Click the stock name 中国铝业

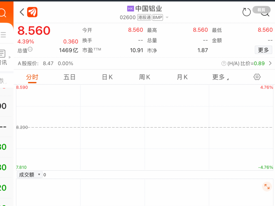click(x=149, y=9)
